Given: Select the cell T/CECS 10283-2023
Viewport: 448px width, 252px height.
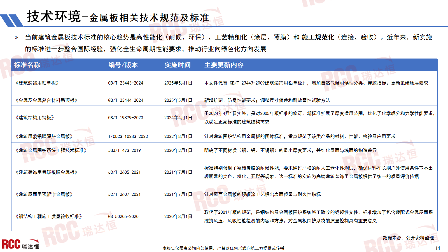Looking at the screenshot, I should (x=128, y=136).
